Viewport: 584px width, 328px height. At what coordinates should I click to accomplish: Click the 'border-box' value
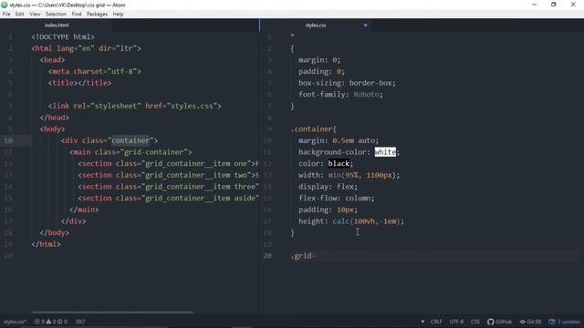370,83
